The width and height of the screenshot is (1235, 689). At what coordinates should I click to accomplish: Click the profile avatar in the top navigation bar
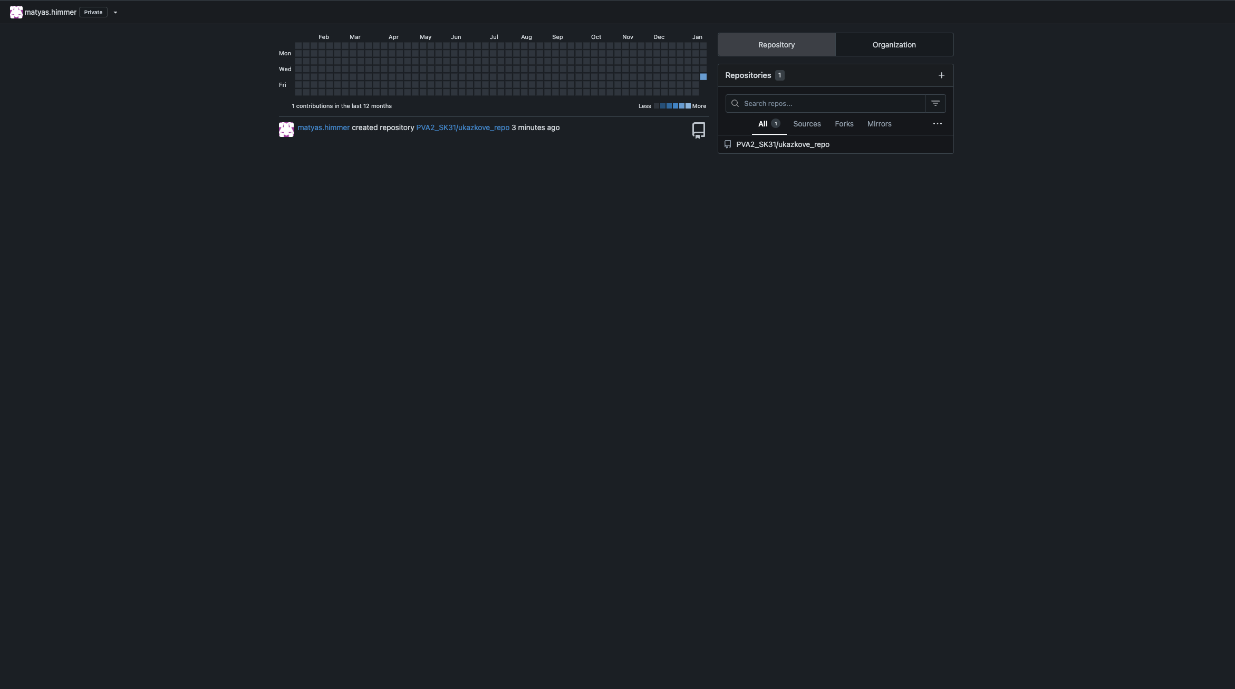pyautogui.click(x=16, y=12)
